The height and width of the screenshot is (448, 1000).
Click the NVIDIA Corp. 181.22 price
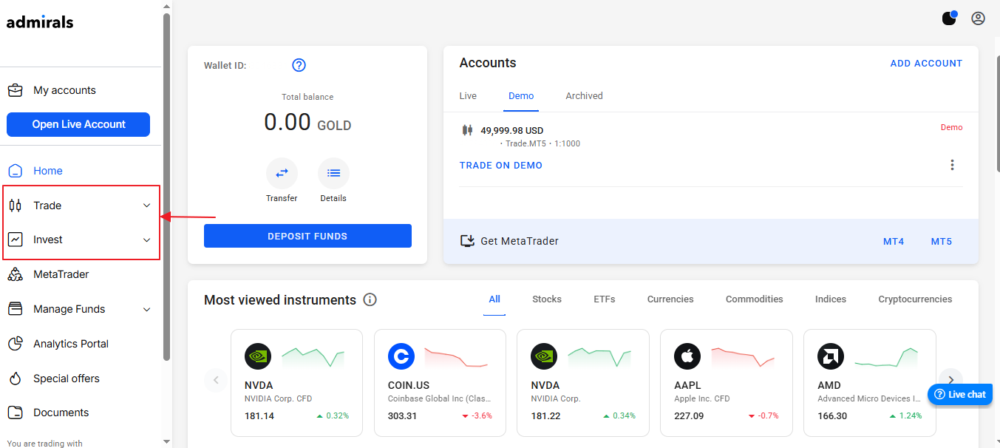pyautogui.click(x=546, y=416)
